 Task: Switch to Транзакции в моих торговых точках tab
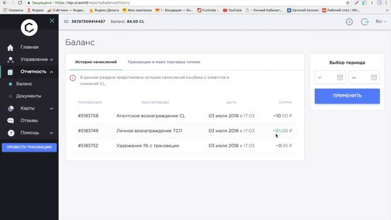(x=164, y=62)
